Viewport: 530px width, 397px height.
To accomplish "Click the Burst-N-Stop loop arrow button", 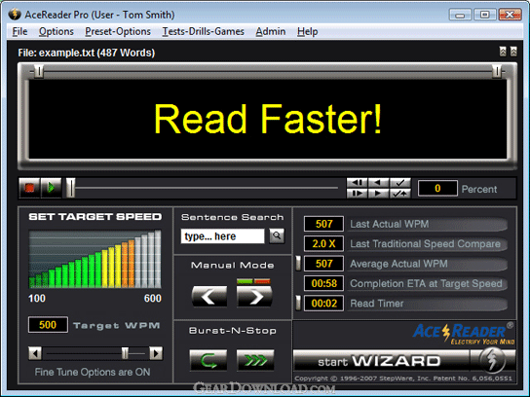I will click(208, 360).
